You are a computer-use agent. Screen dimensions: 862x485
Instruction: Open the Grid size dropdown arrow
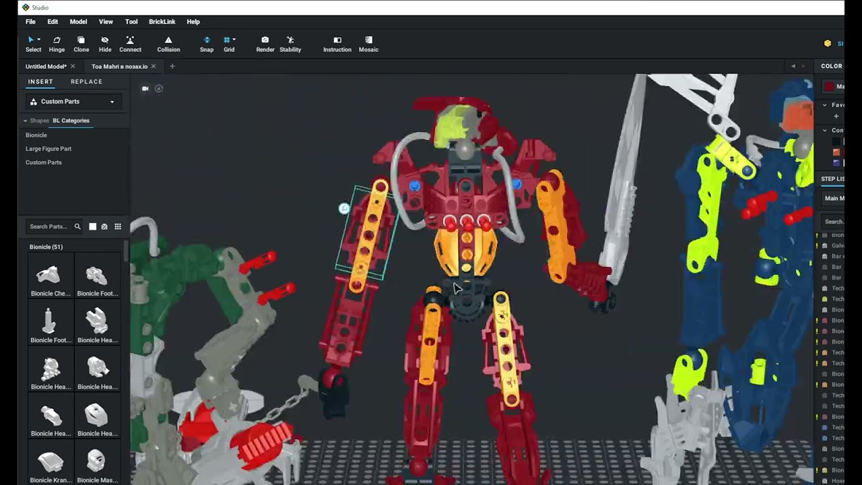pos(234,40)
